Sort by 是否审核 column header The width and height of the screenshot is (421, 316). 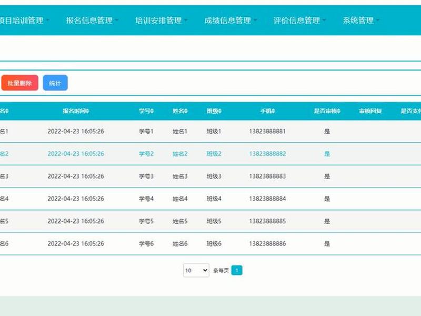coord(327,111)
